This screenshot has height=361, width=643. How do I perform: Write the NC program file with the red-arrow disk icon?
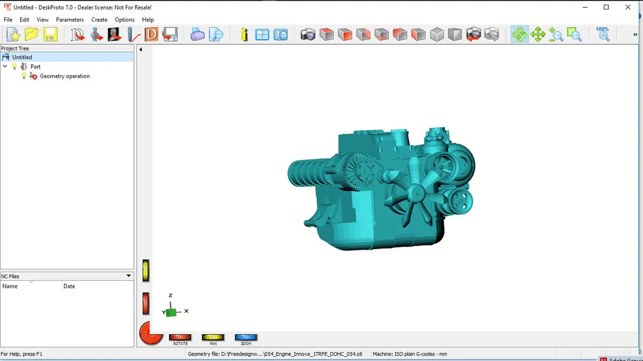[170, 34]
